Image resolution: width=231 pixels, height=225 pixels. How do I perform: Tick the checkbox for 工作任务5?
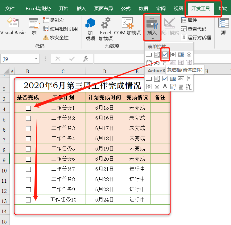tap(28, 149)
